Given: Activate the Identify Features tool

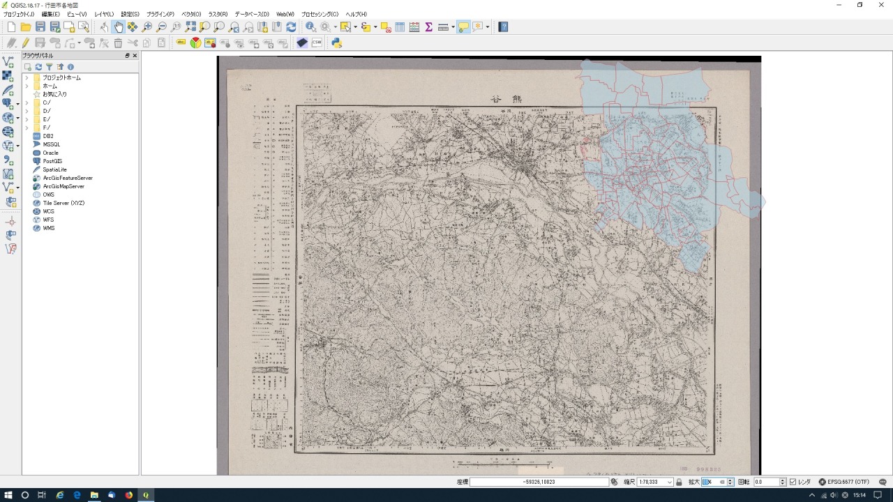Looking at the screenshot, I should [311, 26].
